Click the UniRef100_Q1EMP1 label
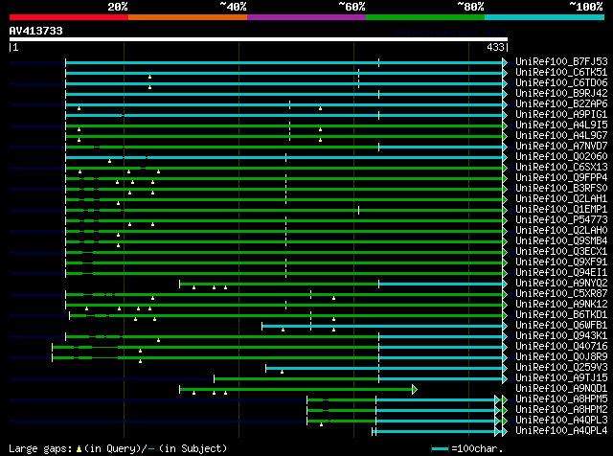The image size is (613, 456). 561,210
